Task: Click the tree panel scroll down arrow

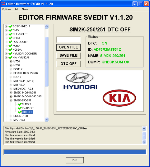Action: click(47, 119)
